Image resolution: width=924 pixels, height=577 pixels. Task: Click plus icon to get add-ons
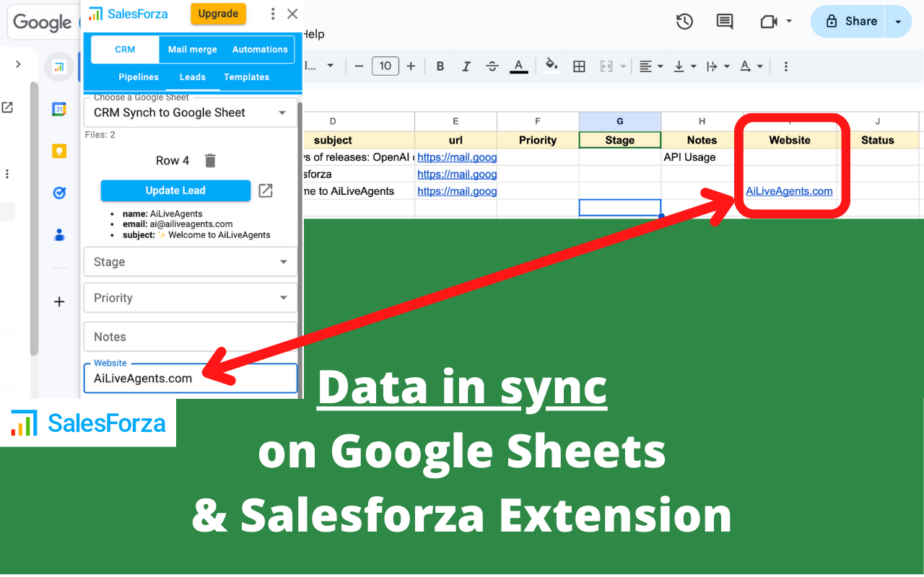coord(59,301)
